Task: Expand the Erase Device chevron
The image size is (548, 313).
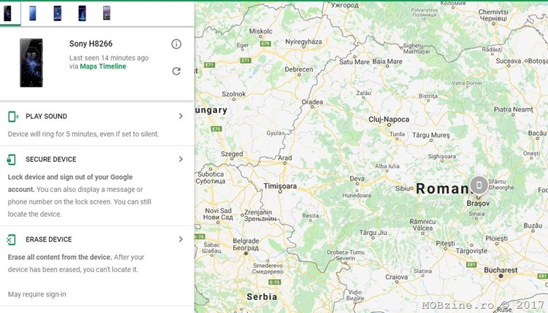Action: [180, 239]
